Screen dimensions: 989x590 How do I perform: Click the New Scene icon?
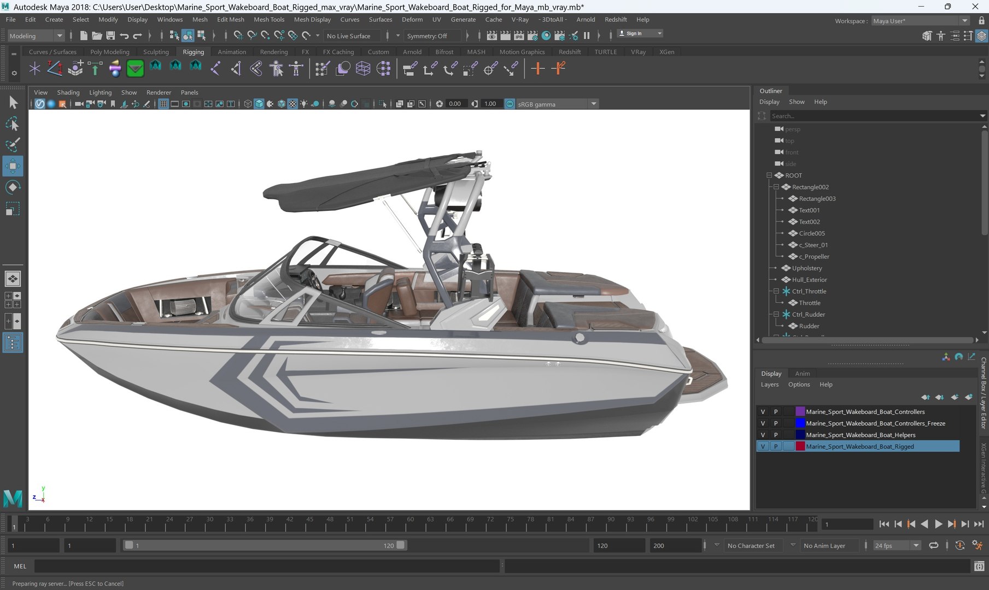point(84,36)
